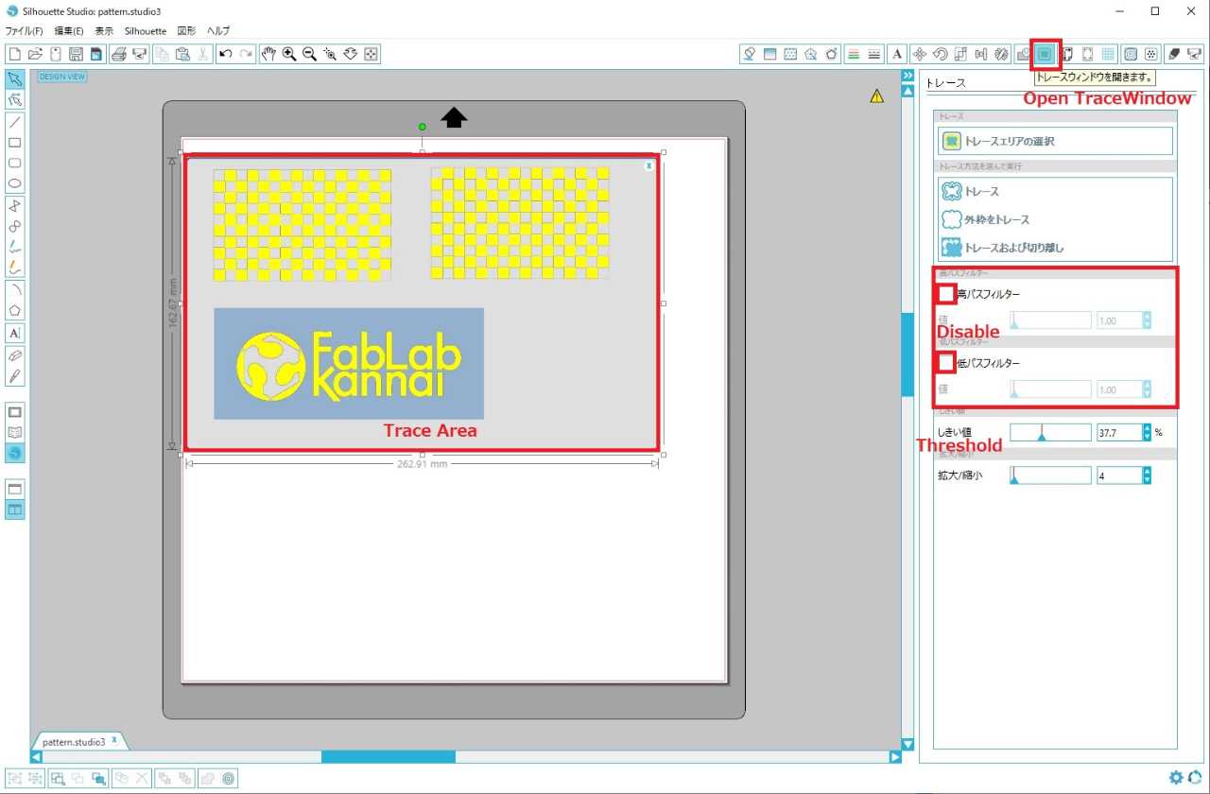The image size is (1210, 794).
Task: Adjust the threshold (しきい値) slider
Action: (1050, 433)
